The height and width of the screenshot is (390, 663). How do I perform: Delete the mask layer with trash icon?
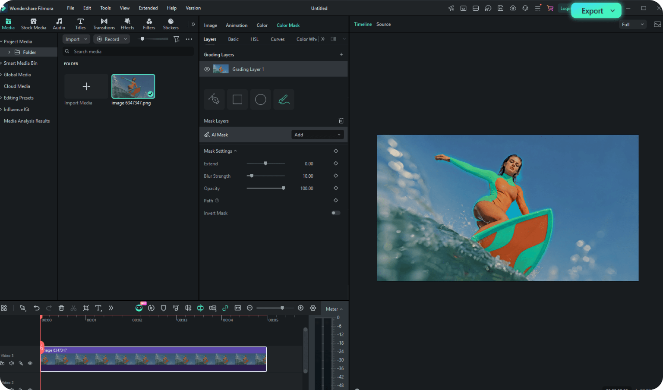point(341,121)
